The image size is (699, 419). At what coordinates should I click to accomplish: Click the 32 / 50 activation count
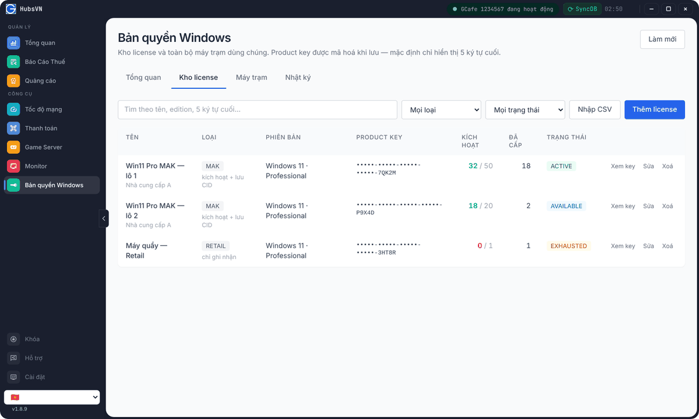480,166
